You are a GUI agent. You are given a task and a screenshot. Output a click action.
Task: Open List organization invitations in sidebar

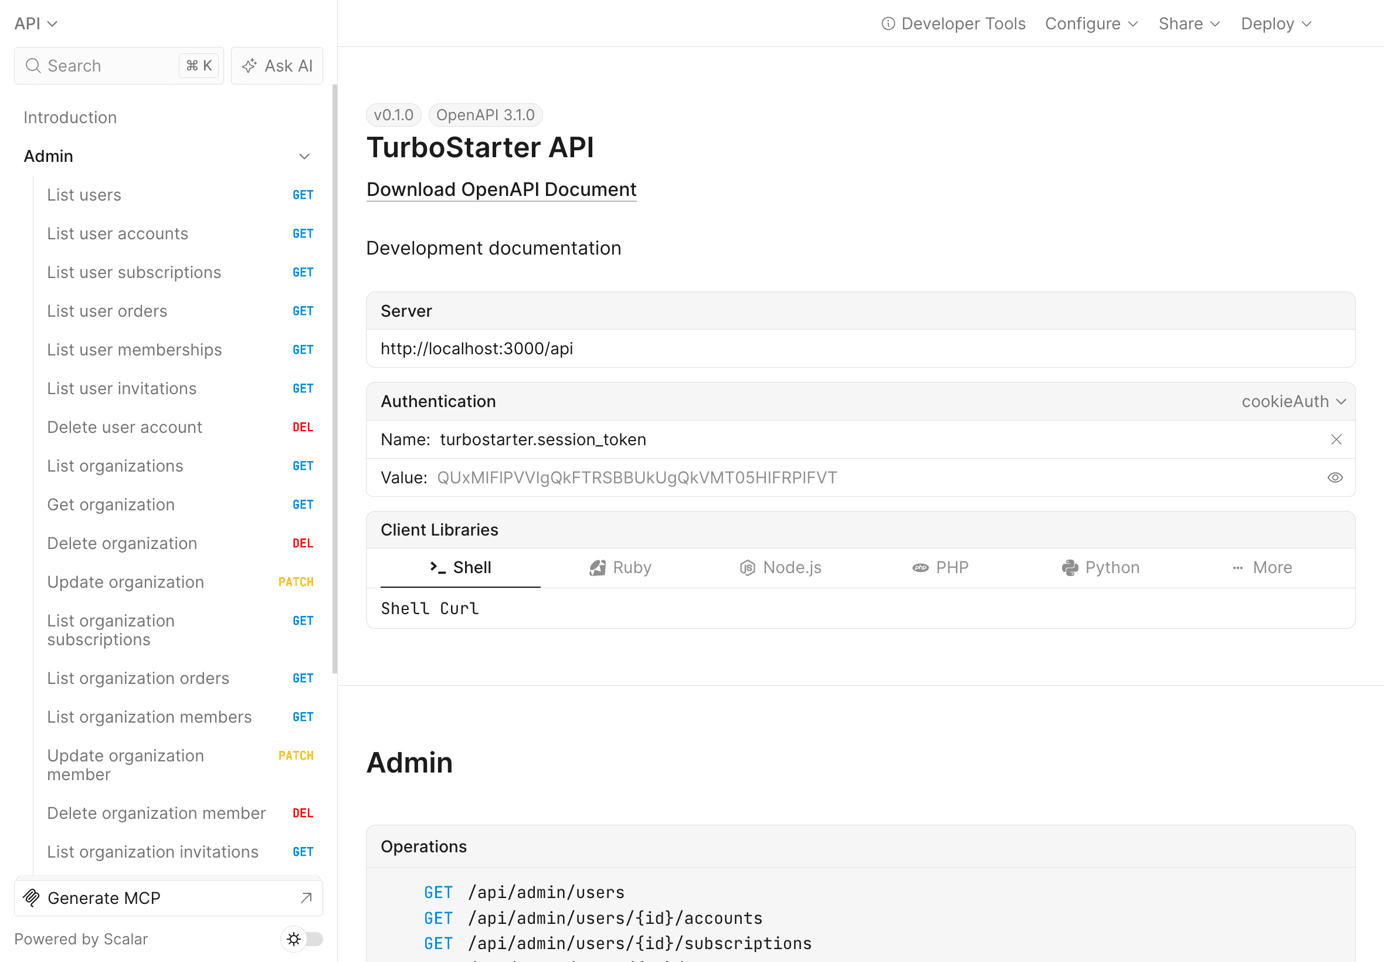pyautogui.click(x=179, y=852)
